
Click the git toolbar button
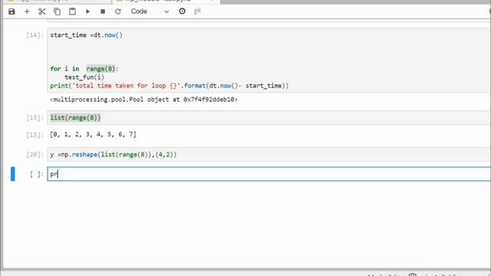[x=197, y=11]
